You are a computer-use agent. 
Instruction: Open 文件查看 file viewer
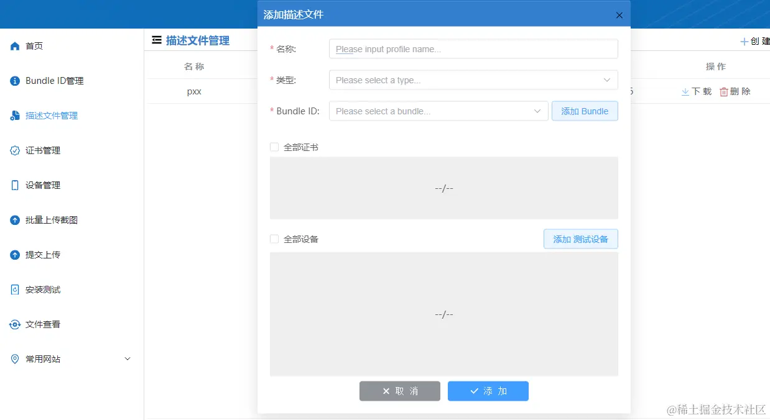click(43, 324)
